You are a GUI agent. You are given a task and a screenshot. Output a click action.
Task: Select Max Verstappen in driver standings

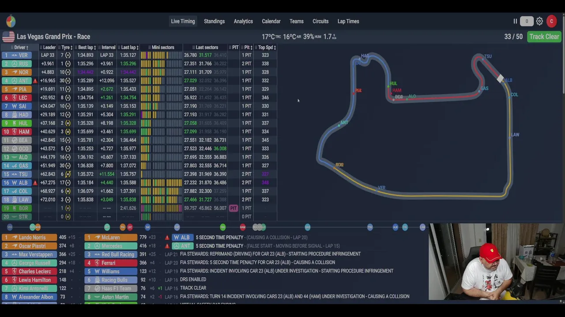pyautogui.click(x=30, y=254)
